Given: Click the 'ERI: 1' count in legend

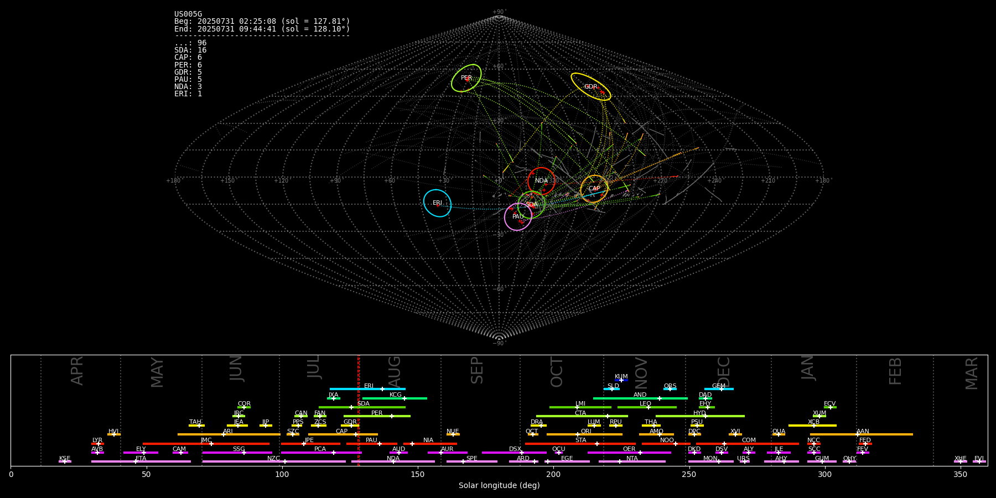Looking at the screenshot, I should click(188, 94).
